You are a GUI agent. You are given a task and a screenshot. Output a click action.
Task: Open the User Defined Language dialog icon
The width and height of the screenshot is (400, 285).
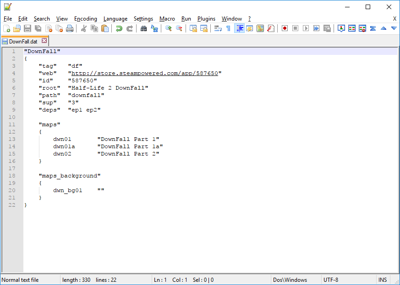tap(250, 28)
